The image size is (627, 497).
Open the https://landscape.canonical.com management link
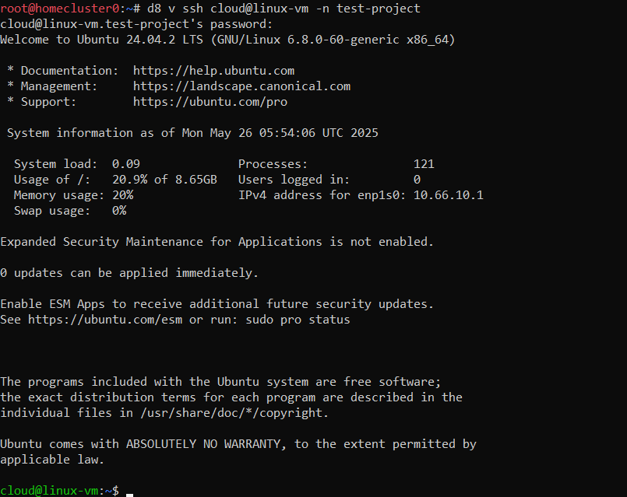(241, 86)
